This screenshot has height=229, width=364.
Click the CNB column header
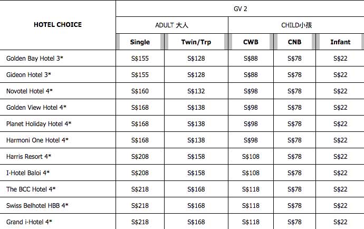(294, 42)
